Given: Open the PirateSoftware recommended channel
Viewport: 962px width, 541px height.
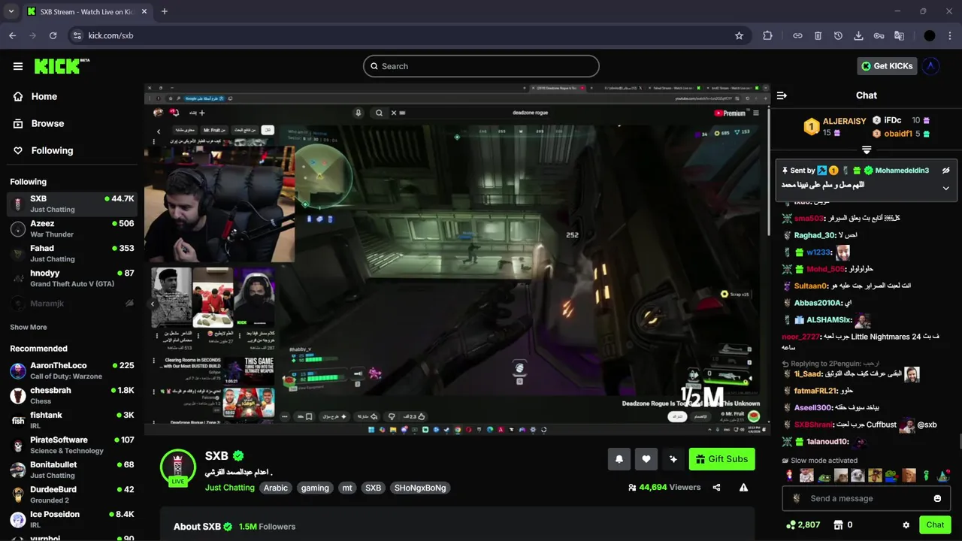Looking at the screenshot, I should [72, 445].
